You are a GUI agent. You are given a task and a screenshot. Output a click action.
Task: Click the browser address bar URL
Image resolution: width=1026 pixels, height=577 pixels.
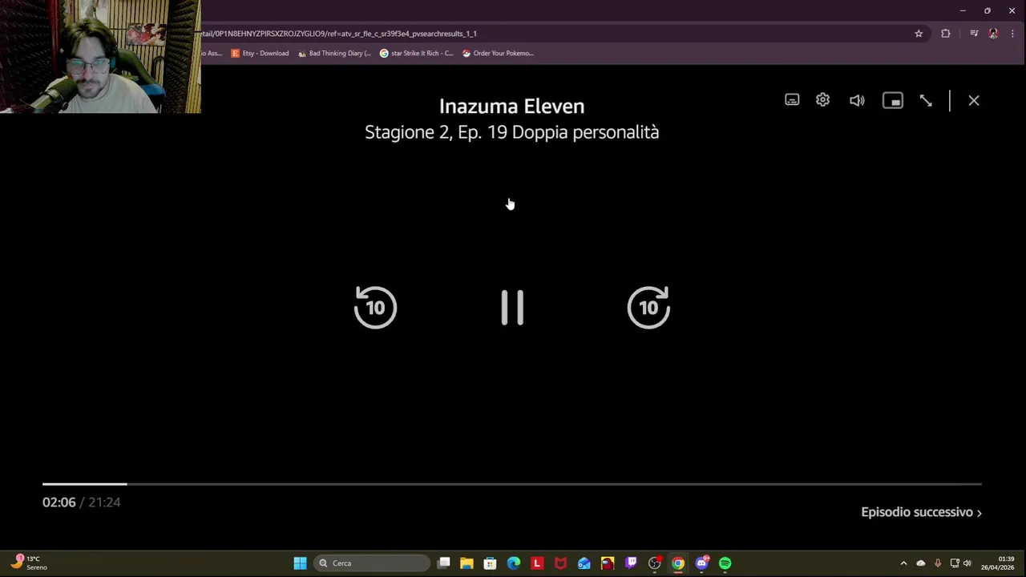339,34
